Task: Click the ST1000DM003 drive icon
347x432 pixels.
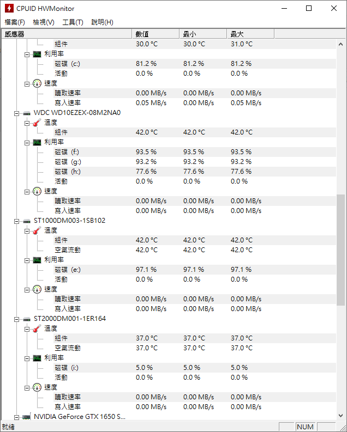Action: (27, 221)
